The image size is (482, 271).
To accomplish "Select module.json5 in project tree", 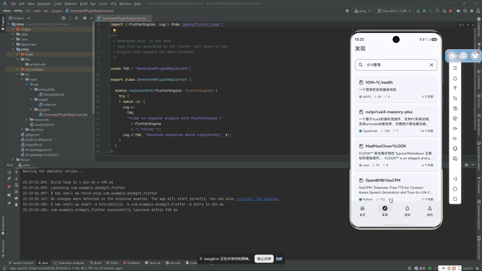I will pyautogui.click(x=42, y=124).
